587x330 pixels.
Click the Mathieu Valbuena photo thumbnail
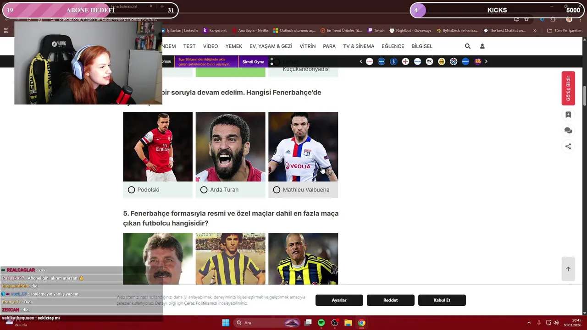303,147
